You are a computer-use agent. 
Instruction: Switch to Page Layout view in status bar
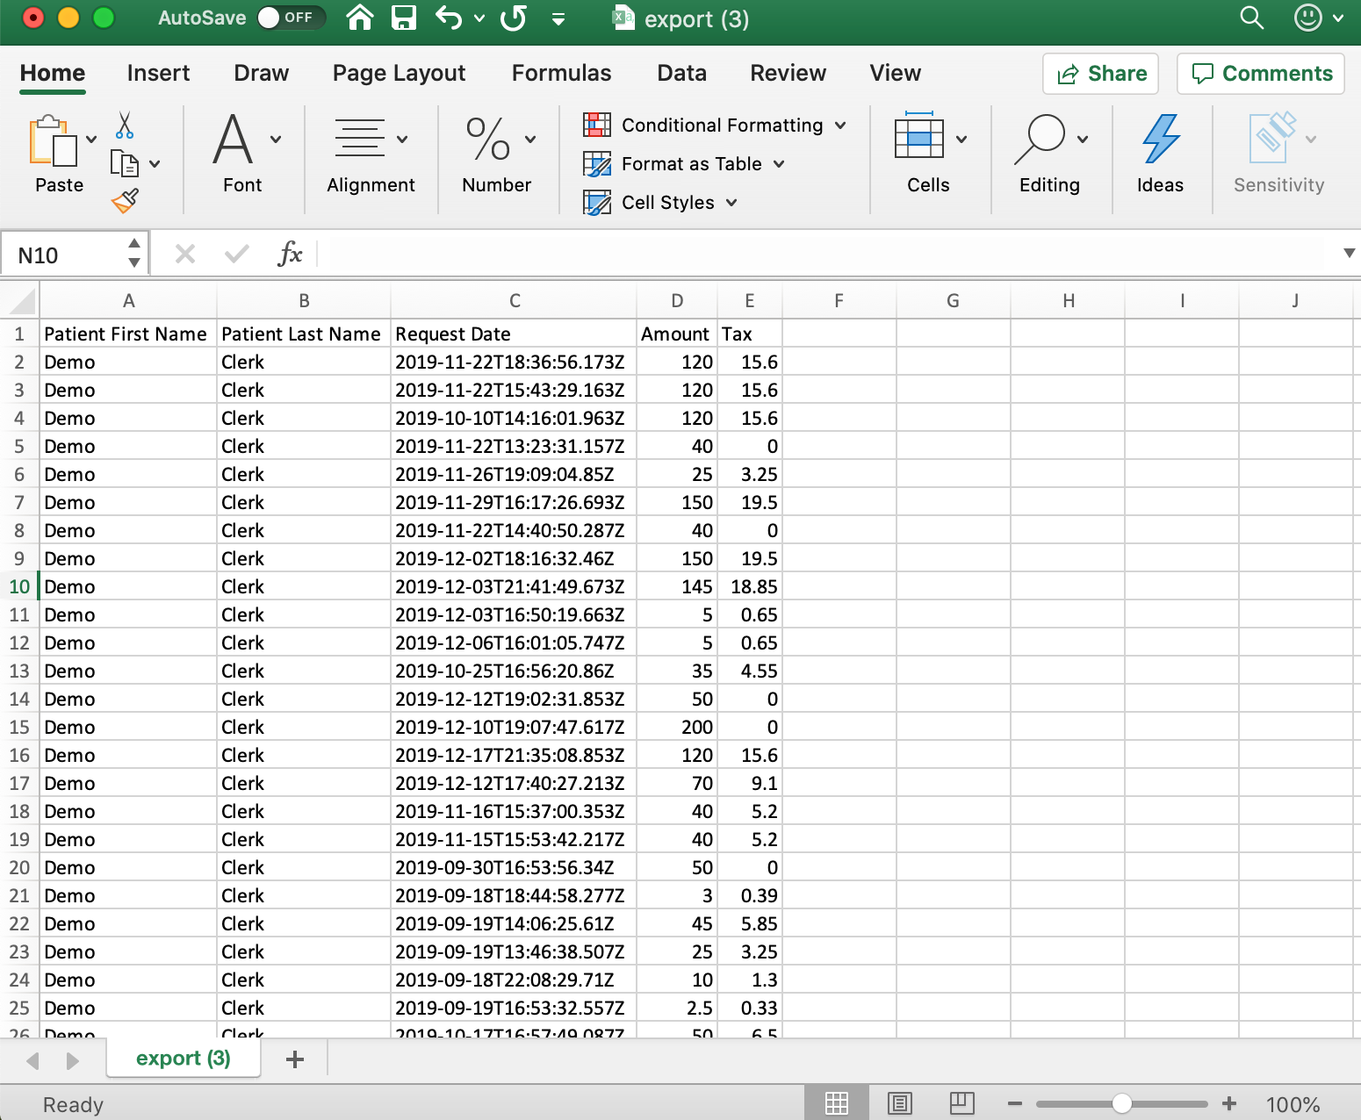(x=900, y=1103)
